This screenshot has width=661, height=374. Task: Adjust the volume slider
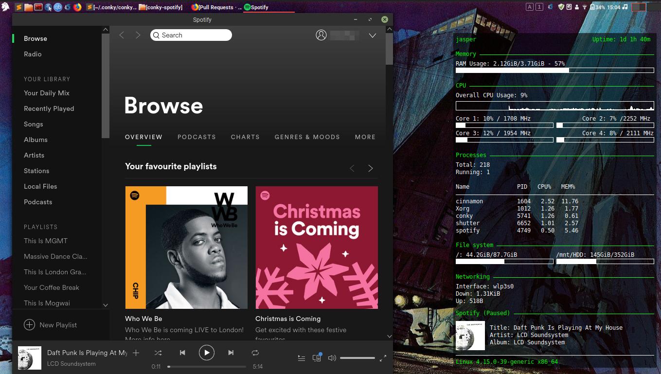357,358
